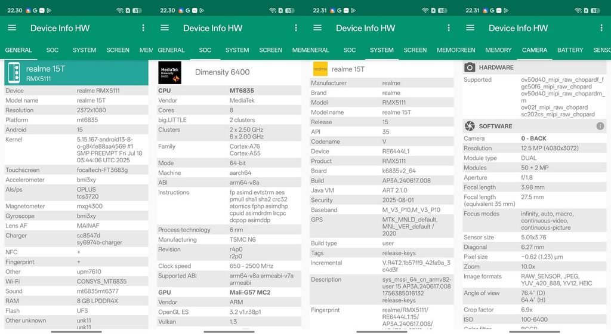Tap the camera icon next to HARDWARE
Viewport: 611px width, 336px height.
tap(470, 67)
